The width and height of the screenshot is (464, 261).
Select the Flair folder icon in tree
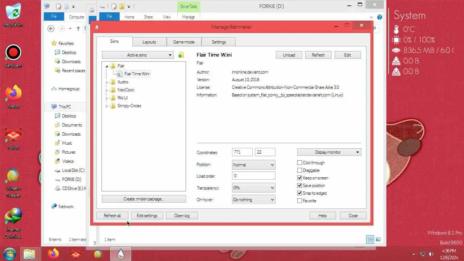(113, 66)
